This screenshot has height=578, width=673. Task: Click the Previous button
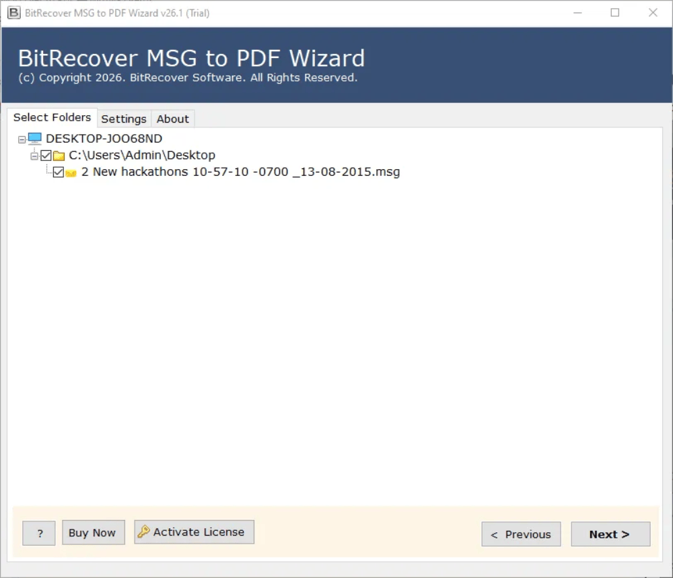click(521, 534)
